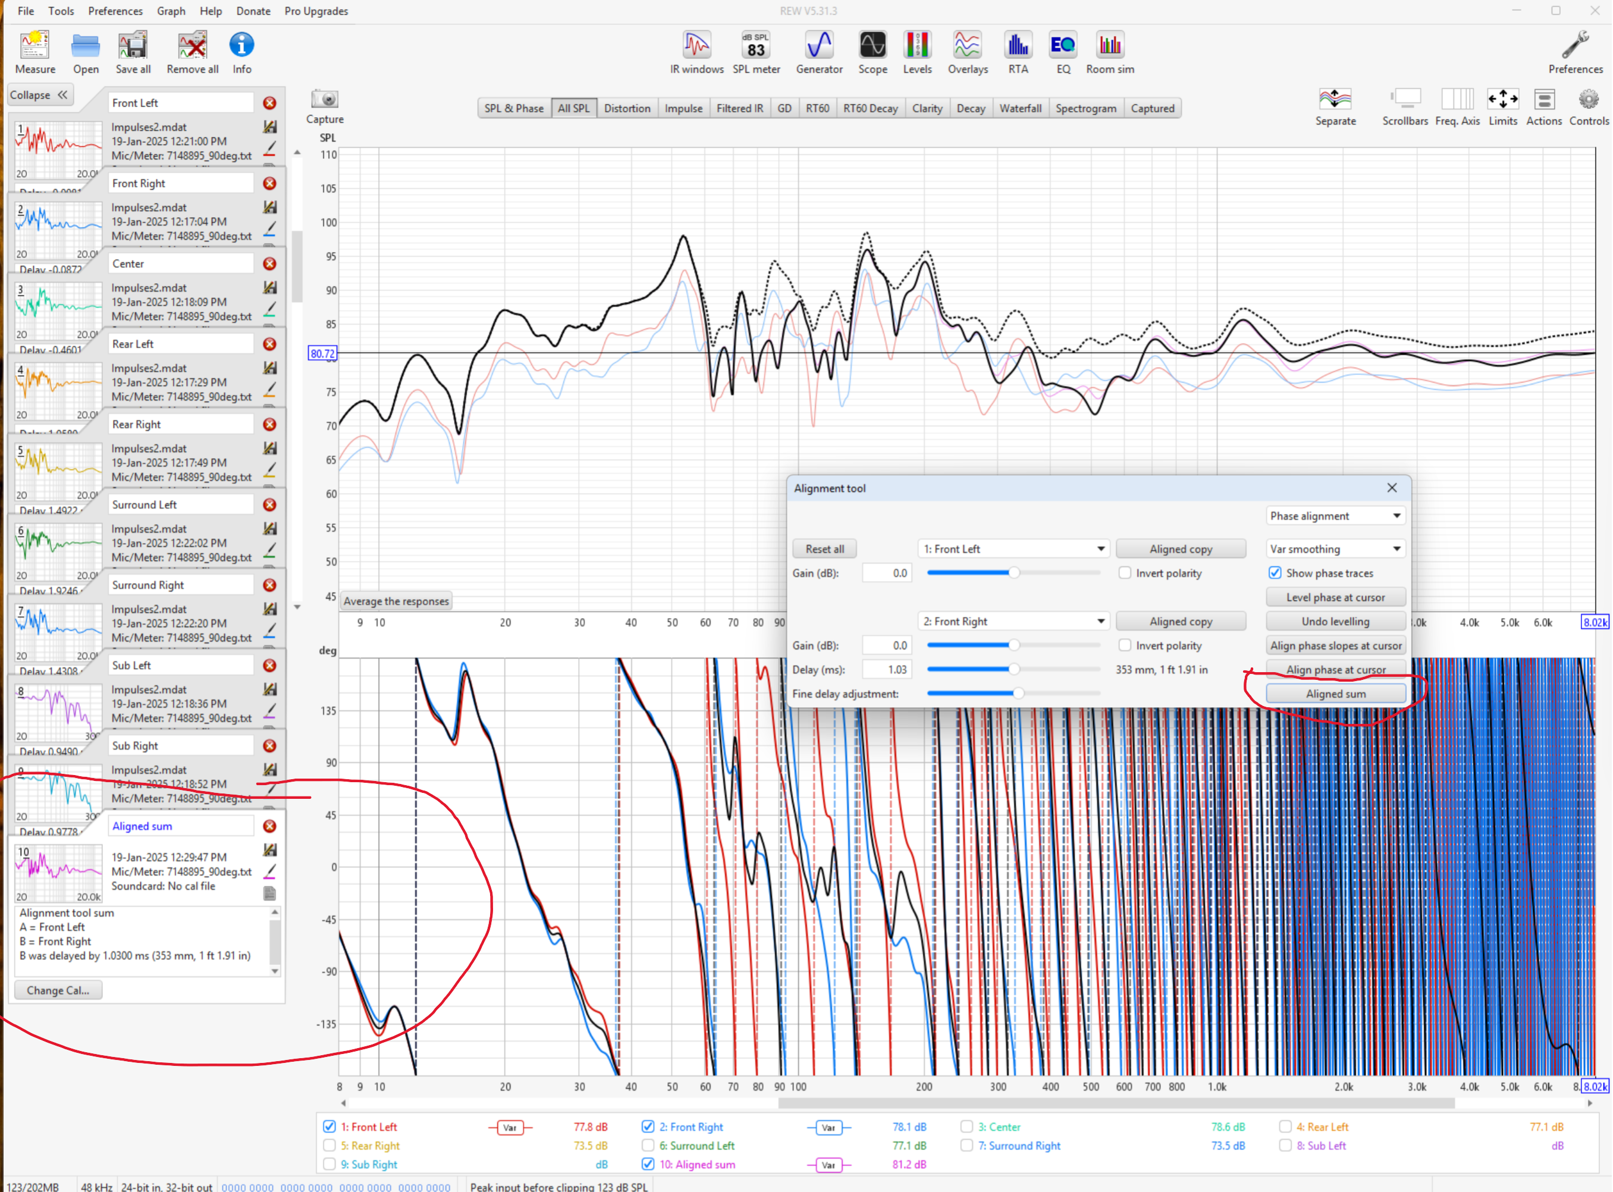Open the Overlays window
The image size is (1613, 1192).
968,52
